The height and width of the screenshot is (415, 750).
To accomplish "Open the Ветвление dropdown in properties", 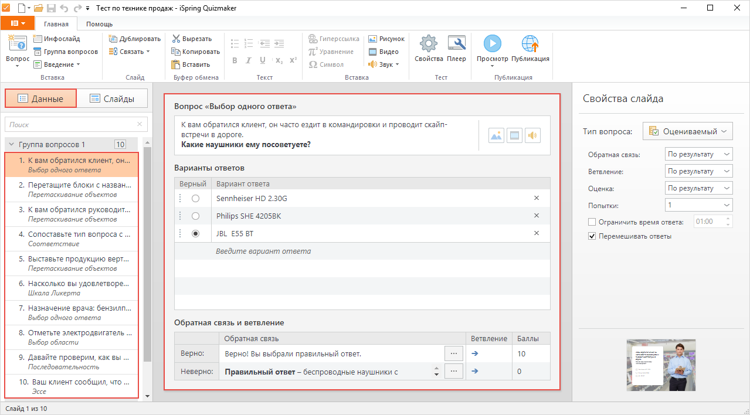I will (x=699, y=171).
